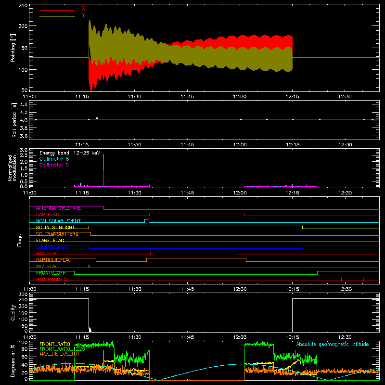Screen dimensions: 385x385
Task: Click the Quality axis title
Action: tap(13, 312)
